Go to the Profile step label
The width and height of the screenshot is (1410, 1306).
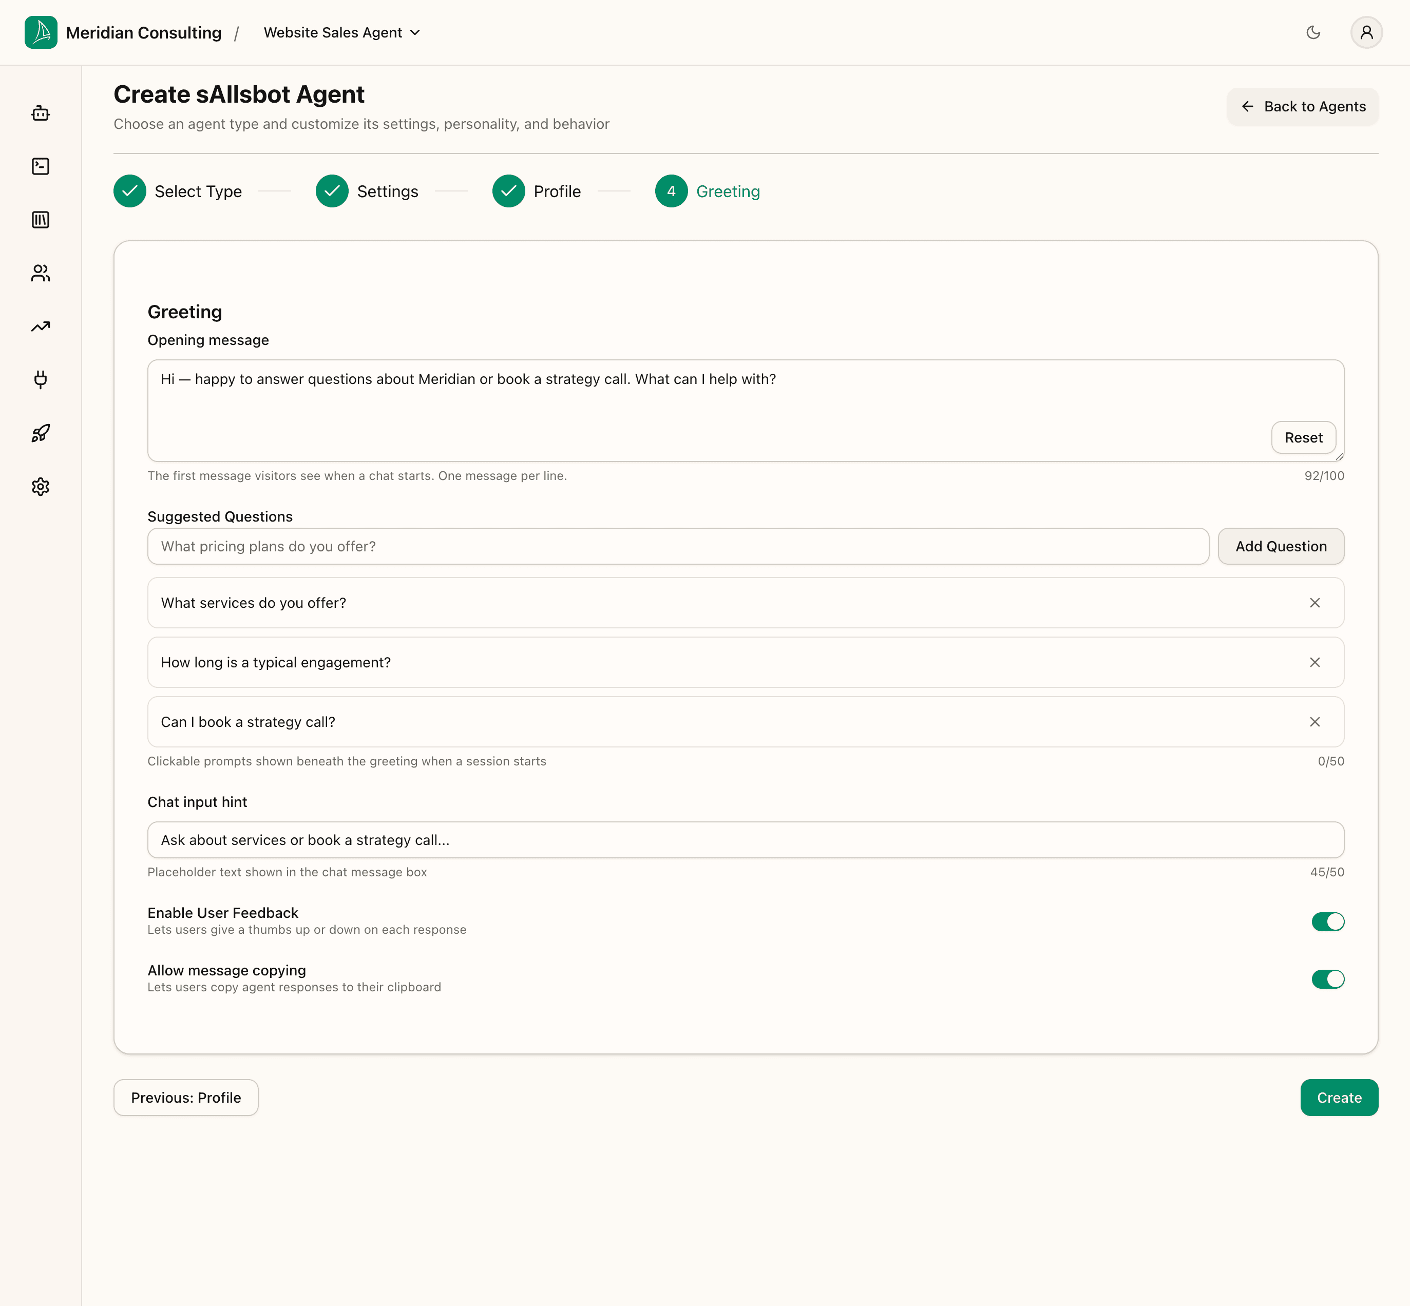click(x=558, y=191)
